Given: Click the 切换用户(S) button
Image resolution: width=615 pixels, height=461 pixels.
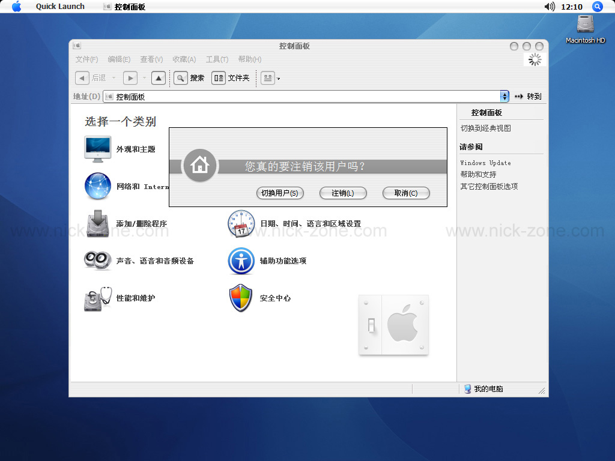Looking at the screenshot, I should [280, 193].
